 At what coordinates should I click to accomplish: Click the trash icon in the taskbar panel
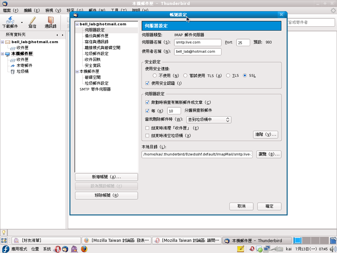(x=333, y=240)
